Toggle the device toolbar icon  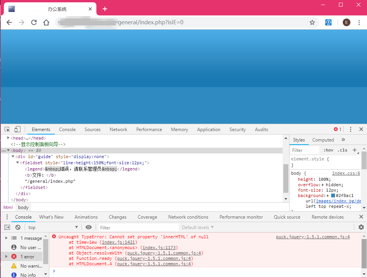(x=17, y=130)
